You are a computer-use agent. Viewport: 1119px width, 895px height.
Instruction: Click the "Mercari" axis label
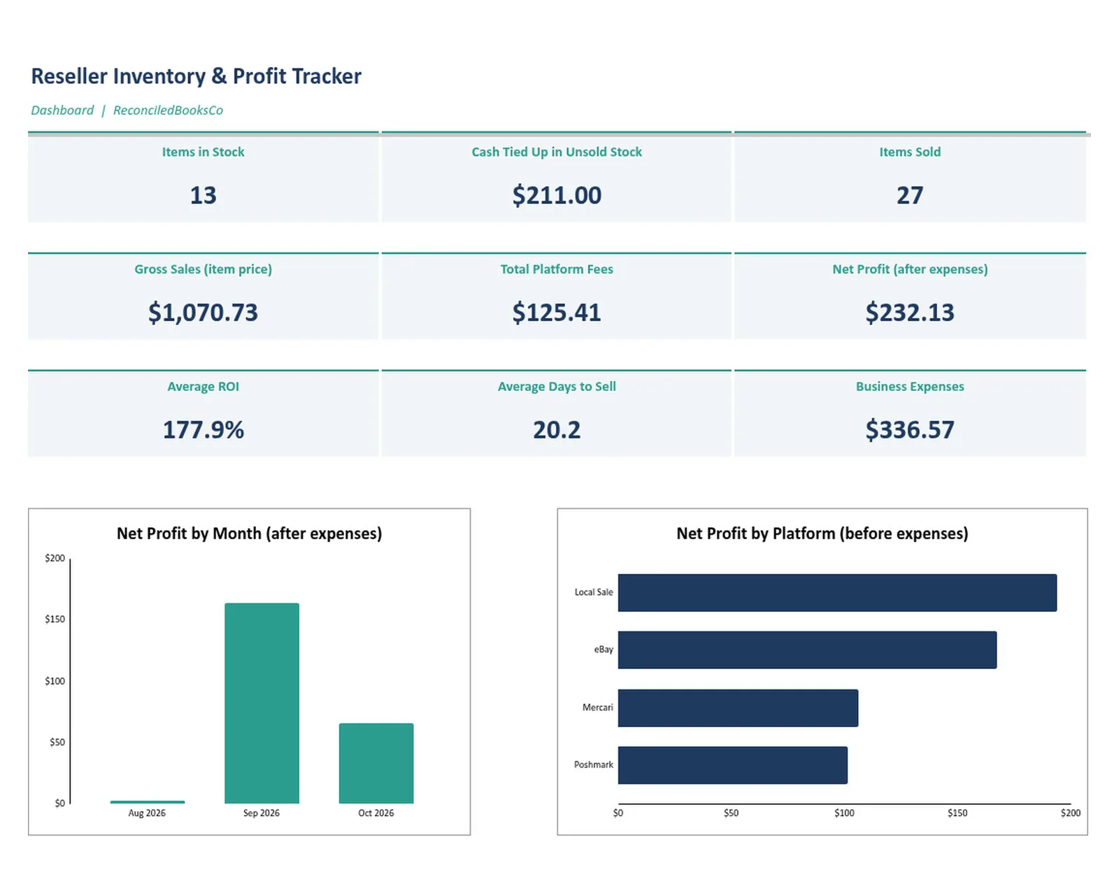pos(598,708)
